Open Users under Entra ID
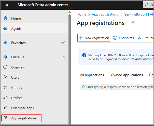The width and height of the screenshot is (154, 126). point(34,77)
